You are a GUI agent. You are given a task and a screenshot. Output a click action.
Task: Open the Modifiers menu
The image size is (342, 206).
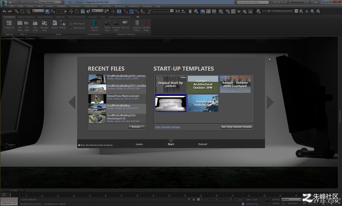click(x=61, y=6)
